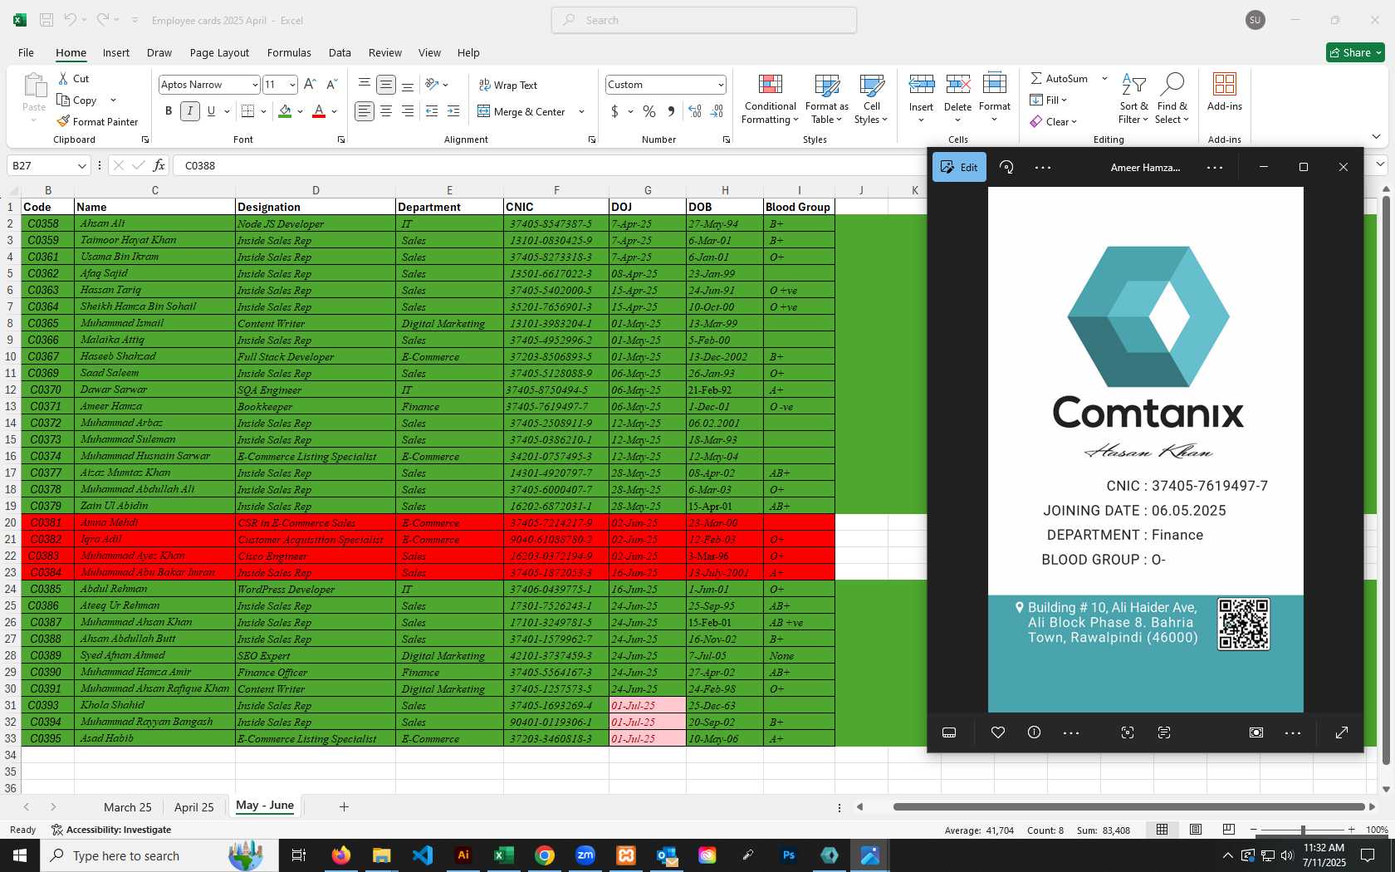Screen dimensions: 1395x872
Task: Decrease font size with the small A icon
Action: 331,84
